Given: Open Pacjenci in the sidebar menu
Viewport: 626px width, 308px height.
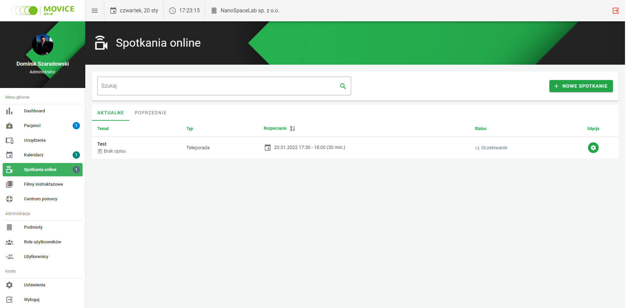Looking at the screenshot, I should pyautogui.click(x=32, y=126).
